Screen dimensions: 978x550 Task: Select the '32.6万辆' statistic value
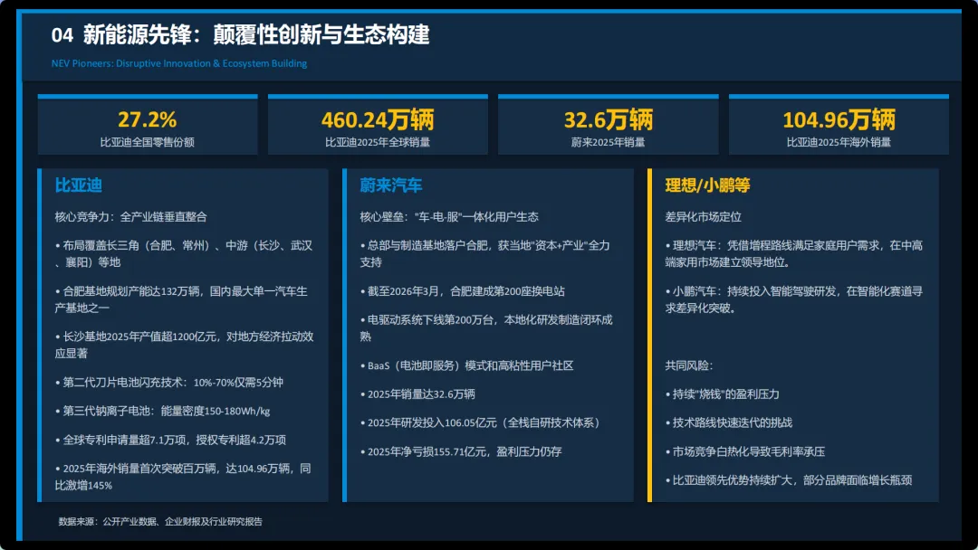(609, 119)
